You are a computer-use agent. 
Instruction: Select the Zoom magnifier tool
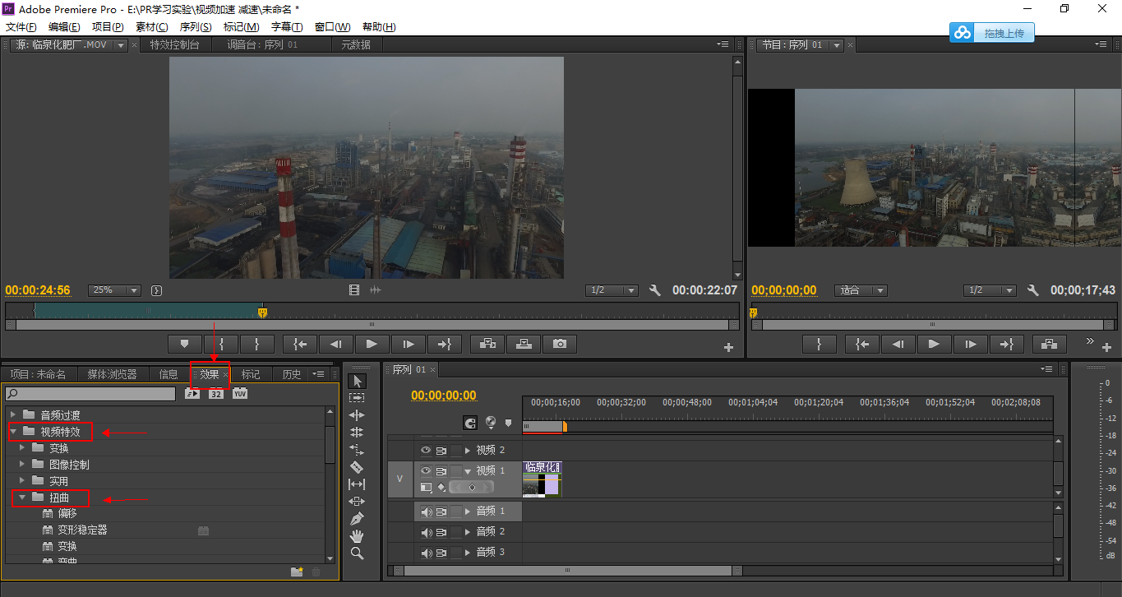tap(357, 553)
